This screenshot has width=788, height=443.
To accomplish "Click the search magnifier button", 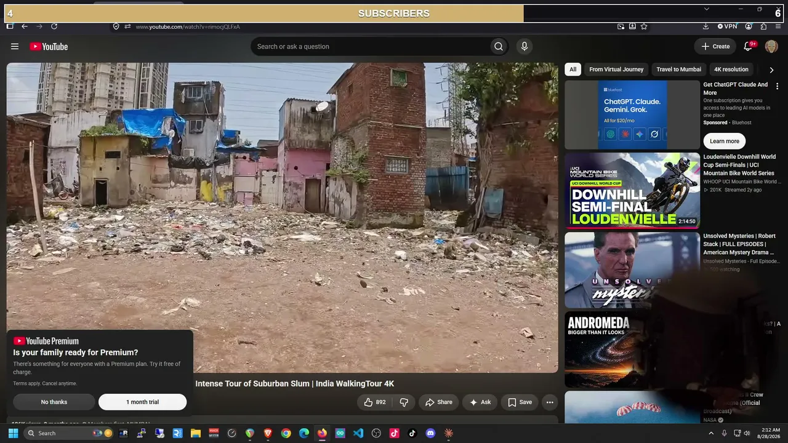I will point(499,46).
